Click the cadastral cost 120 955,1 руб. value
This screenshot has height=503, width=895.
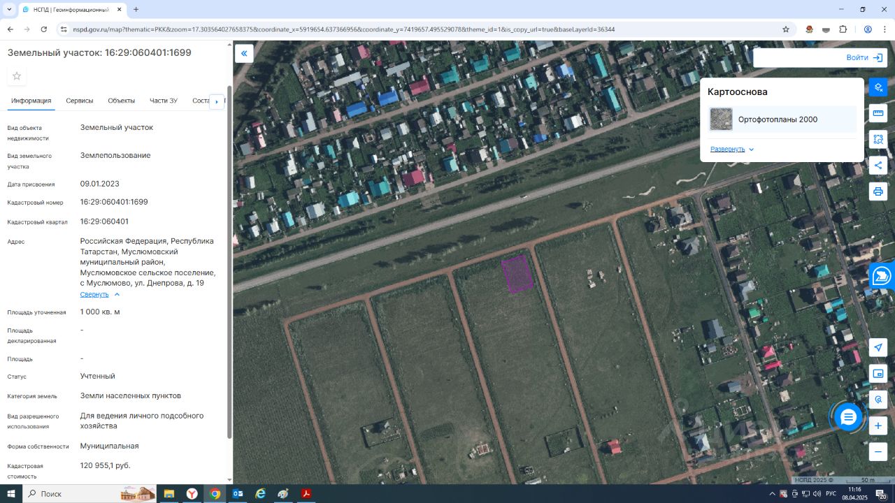(106, 465)
